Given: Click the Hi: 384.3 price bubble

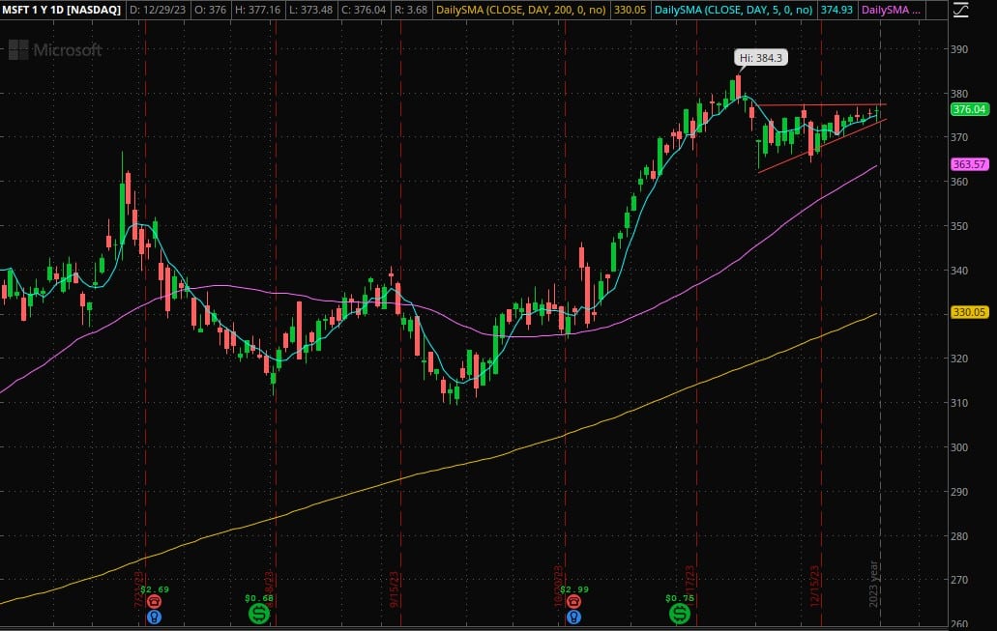Looking at the screenshot, I should point(761,58).
